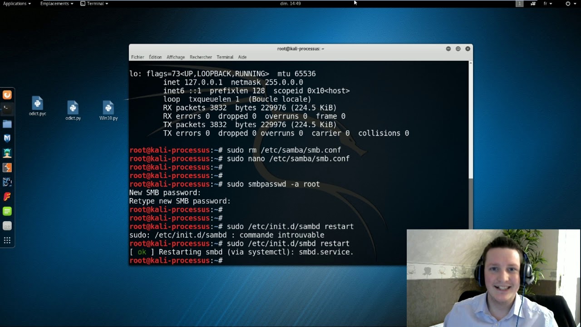Launch Maltego from the dock

click(7, 182)
